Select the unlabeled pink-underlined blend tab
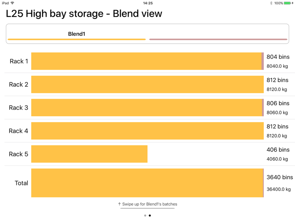 218,34
